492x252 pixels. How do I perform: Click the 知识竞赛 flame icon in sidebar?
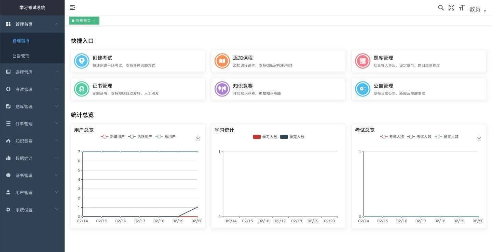click(8, 140)
